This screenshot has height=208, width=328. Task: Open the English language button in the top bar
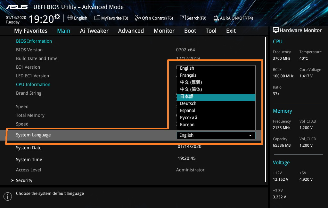tap(78, 18)
